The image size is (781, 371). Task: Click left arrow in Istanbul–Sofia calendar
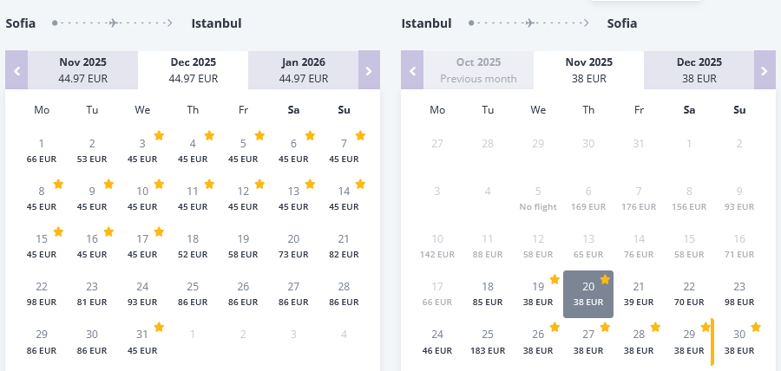[x=412, y=70]
